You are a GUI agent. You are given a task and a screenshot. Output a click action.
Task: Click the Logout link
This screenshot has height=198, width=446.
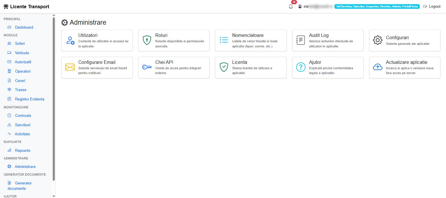(432, 7)
